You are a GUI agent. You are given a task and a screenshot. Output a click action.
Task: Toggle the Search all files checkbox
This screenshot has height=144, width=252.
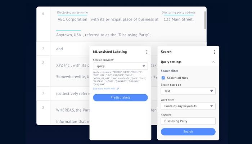[x=163, y=78]
